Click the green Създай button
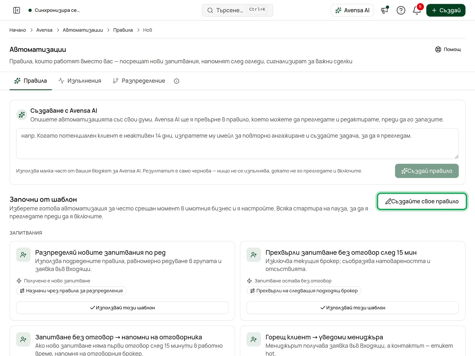 point(446,10)
